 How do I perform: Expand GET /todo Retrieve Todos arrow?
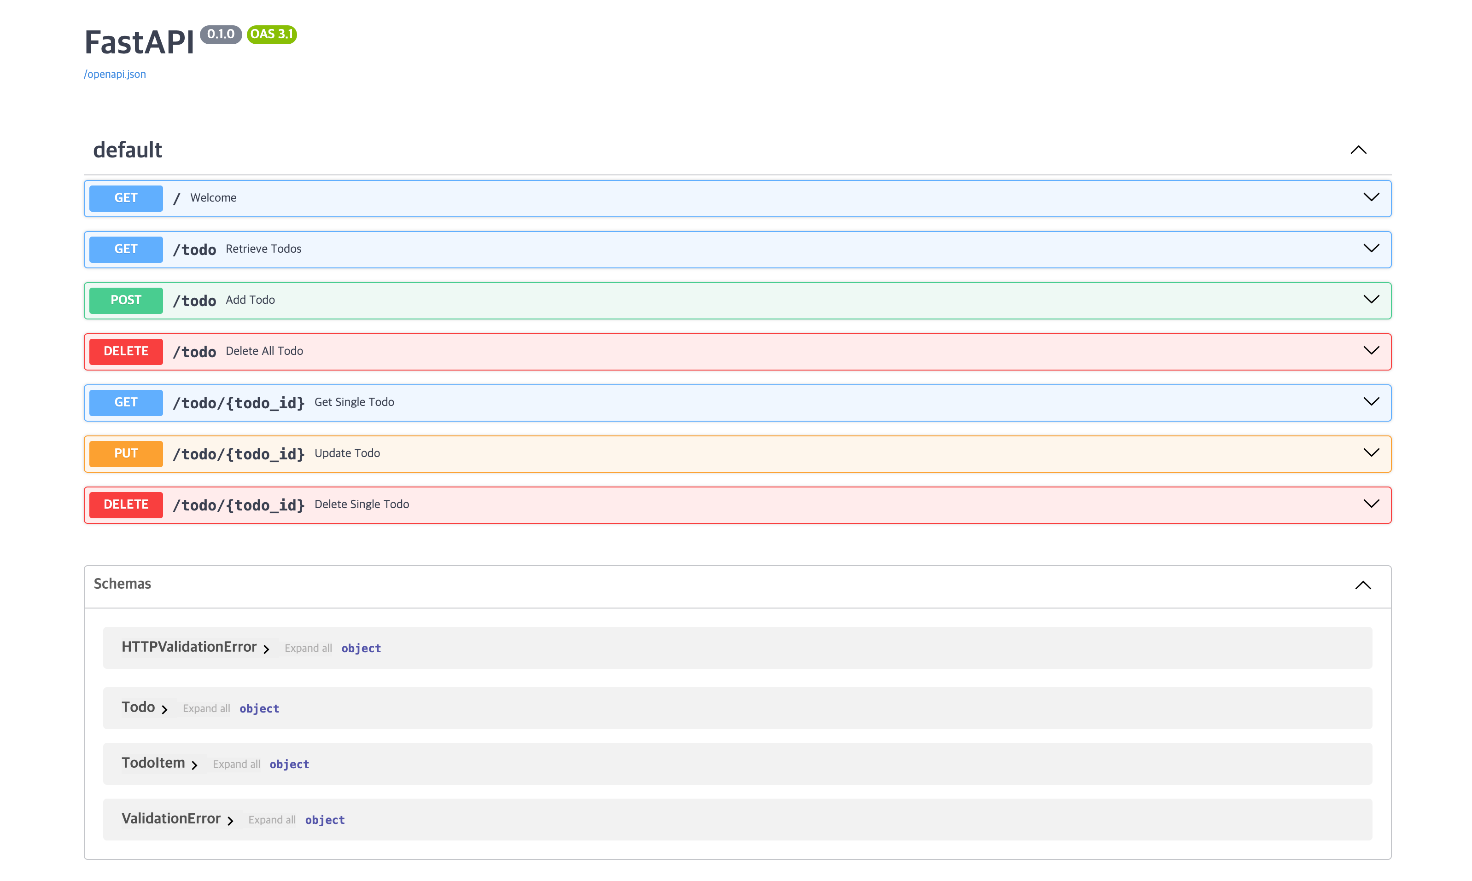[x=1370, y=248]
